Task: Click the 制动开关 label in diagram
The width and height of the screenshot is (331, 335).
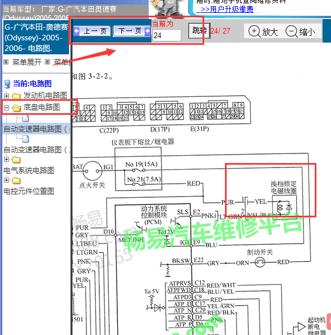Action: (260, 252)
